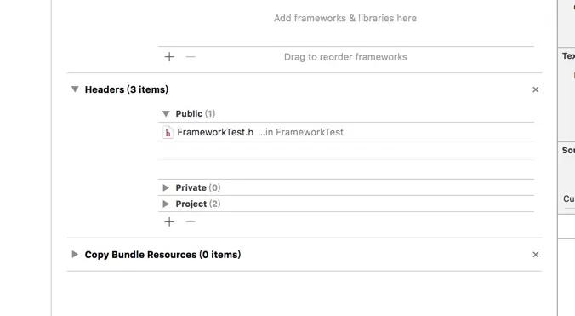Click Copy Bundle Resources title
The image size is (575, 316).
[x=162, y=255]
